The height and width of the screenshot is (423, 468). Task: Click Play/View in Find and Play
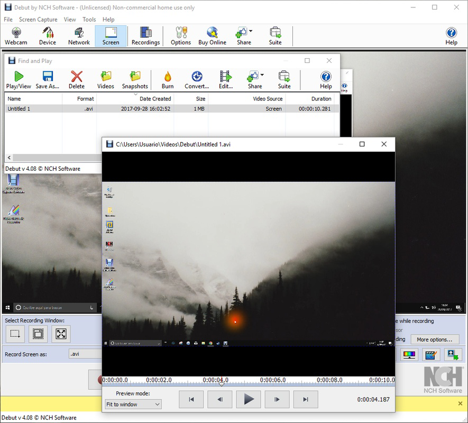pyautogui.click(x=19, y=80)
